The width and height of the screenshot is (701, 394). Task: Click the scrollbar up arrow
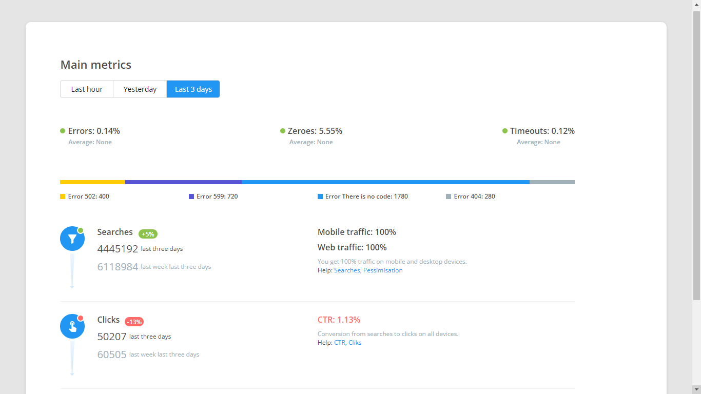696,4
